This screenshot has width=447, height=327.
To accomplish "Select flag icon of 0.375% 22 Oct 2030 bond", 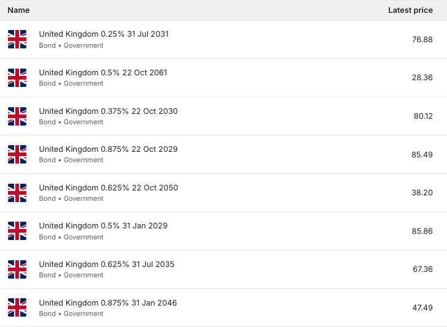I will pos(17,116).
